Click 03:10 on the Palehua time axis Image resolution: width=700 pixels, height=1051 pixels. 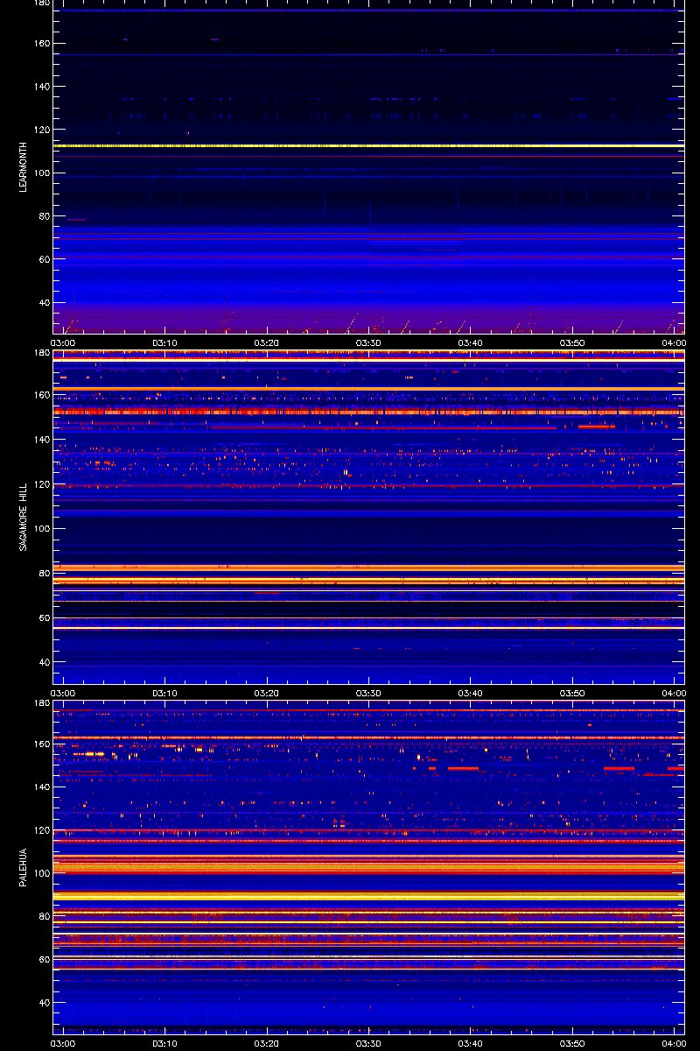(x=165, y=1043)
